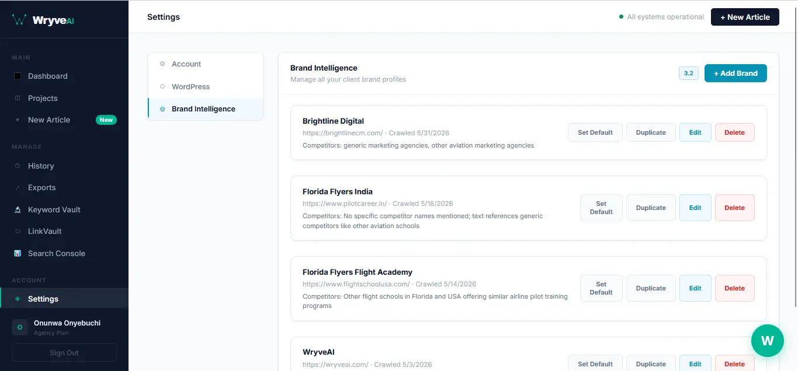Edit the Florida Flyers India brand
The width and height of the screenshot is (798, 371).
point(695,208)
